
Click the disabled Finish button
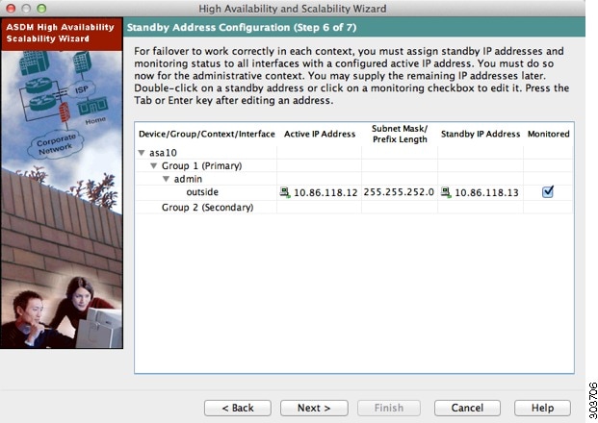pyautogui.click(x=389, y=408)
